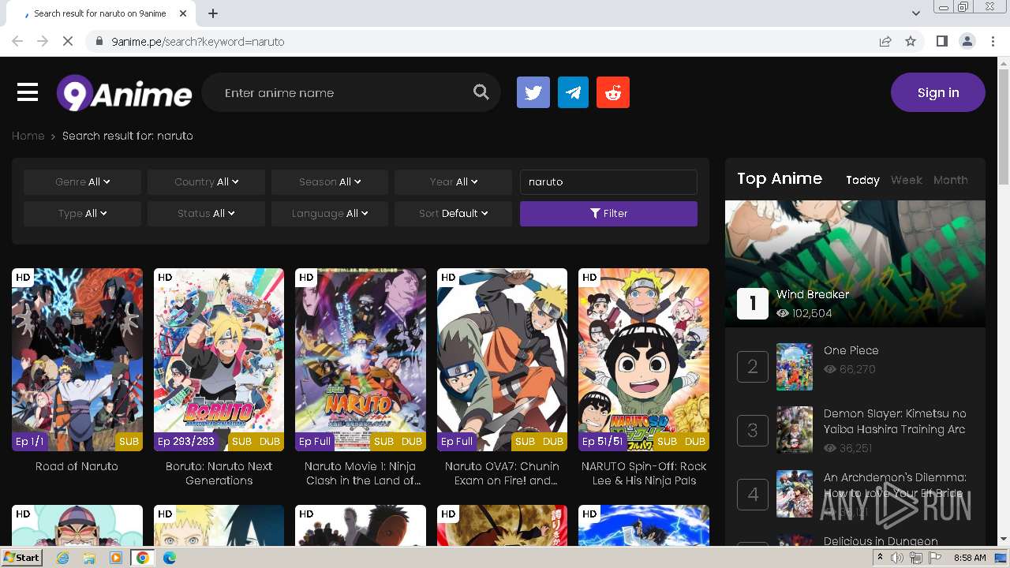Open the Windows Start button
Viewport: 1010px width, 568px height.
[x=21, y=558]
